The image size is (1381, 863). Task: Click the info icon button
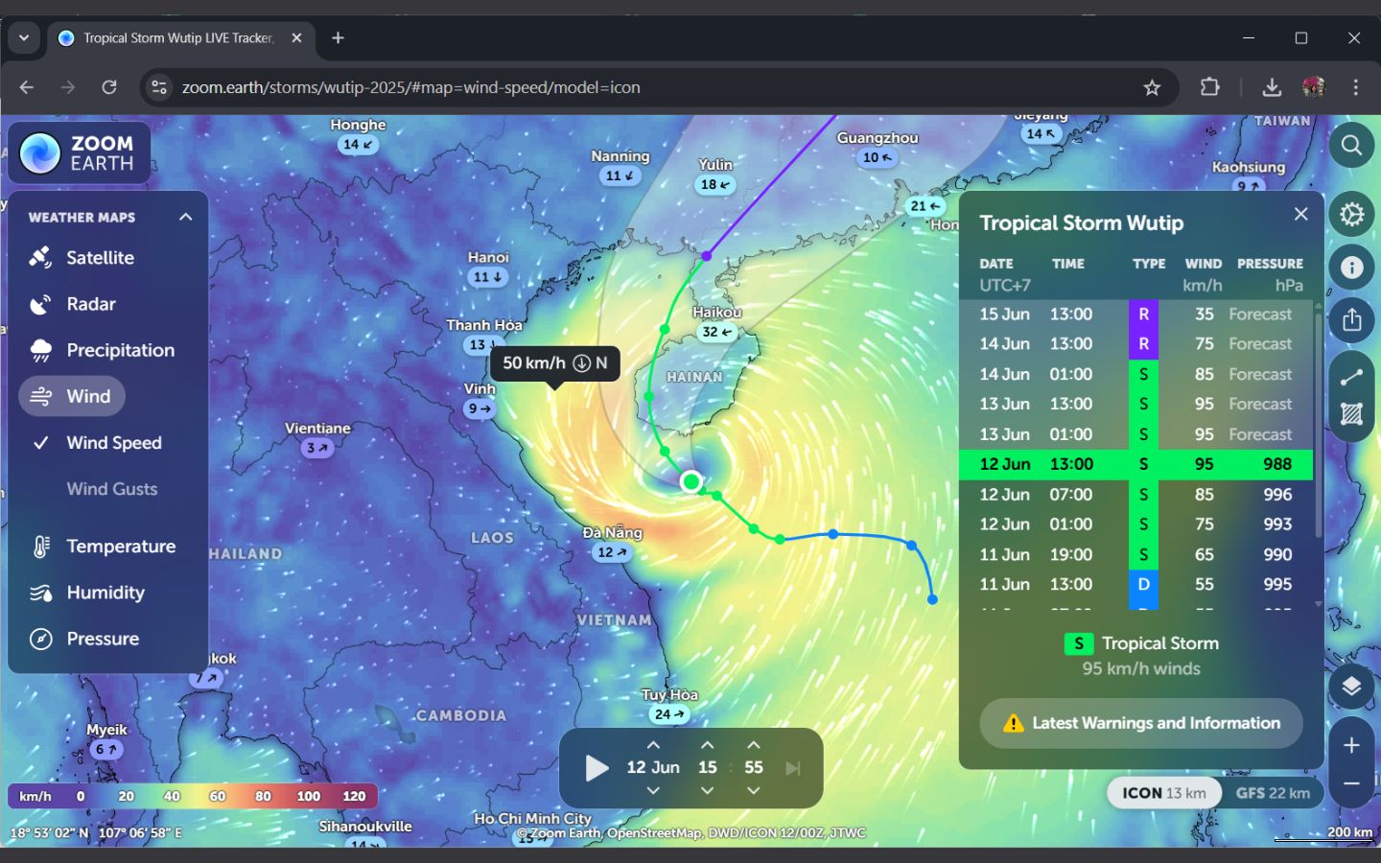coord(1351,268)
